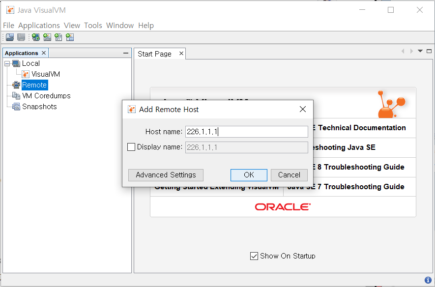Screen dimensions: 435x287
Task: Click scroll tabs left arrow
Action: coord(403,51)
